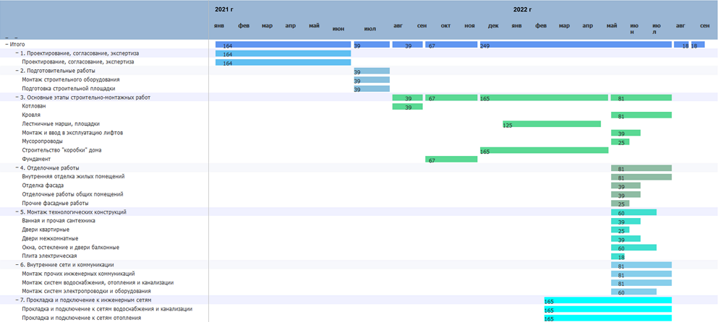Click the Итого 249-day blue bar
The width and height of the screenshot is (718, 322).
click(x=576, y=45)
